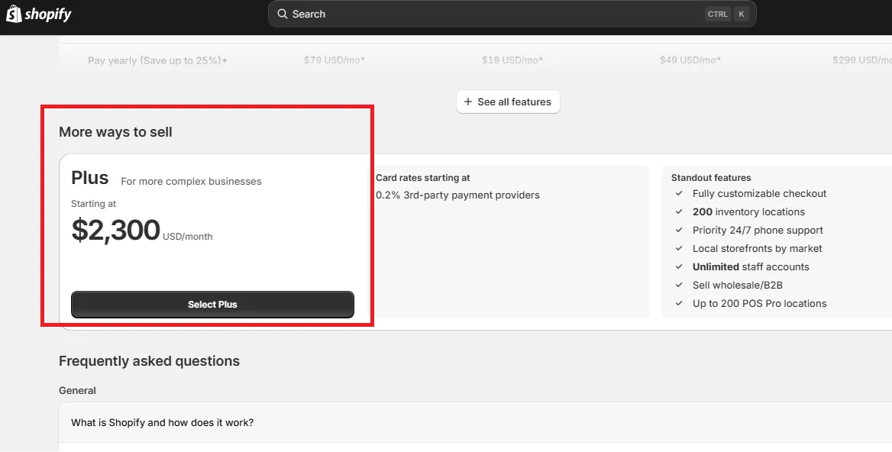The image size is (892, 452).
Task: Select the magnifying glass search icon
Action: [x=282, y=14]
